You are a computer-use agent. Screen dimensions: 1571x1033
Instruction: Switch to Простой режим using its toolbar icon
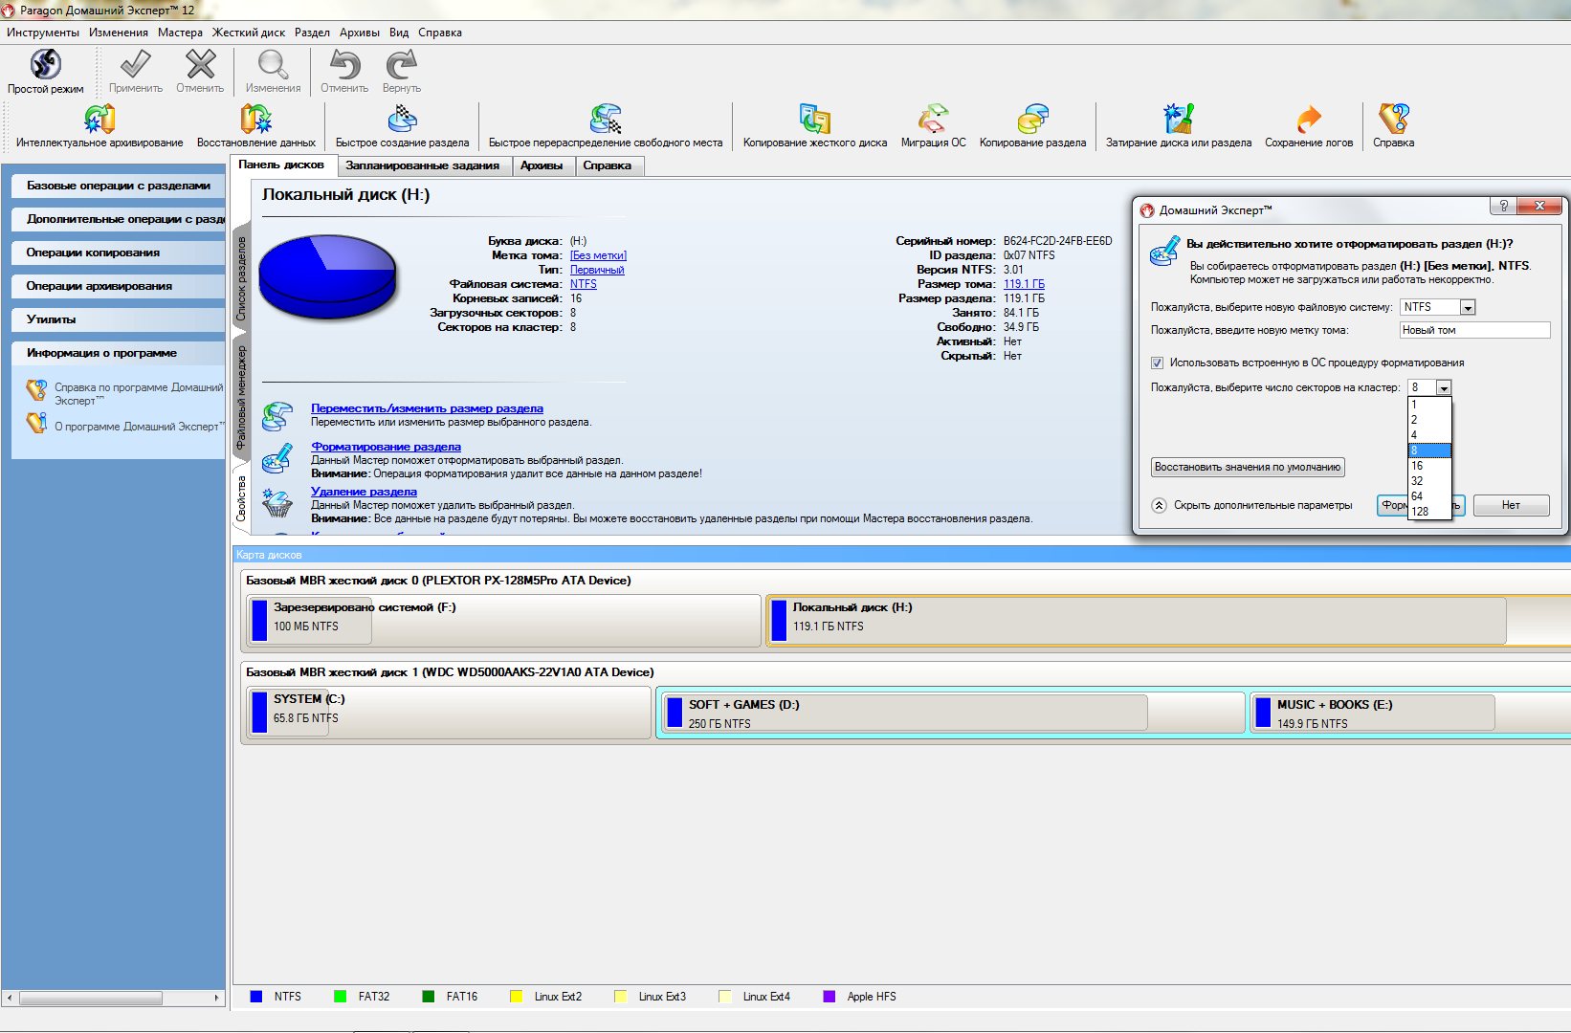46,64
